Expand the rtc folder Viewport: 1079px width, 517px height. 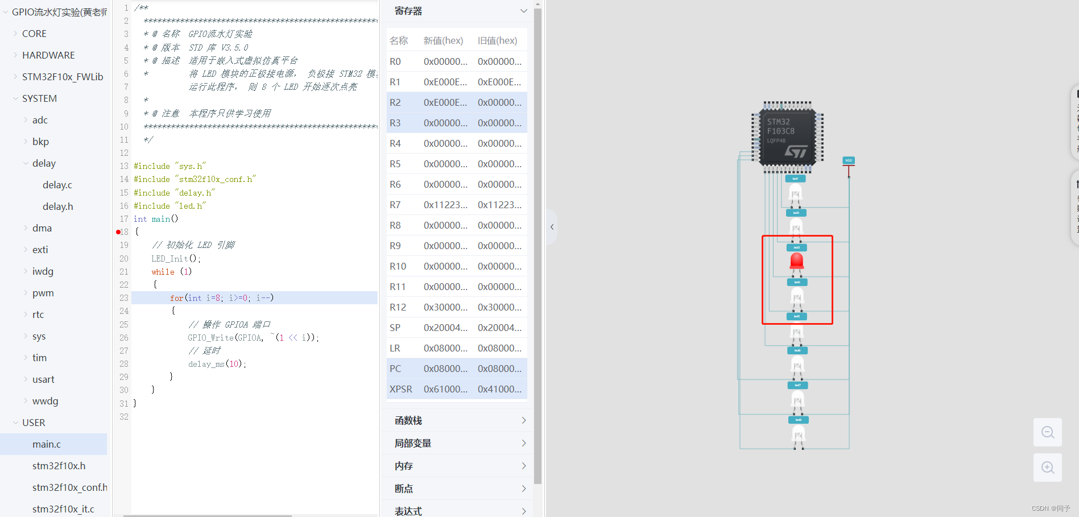26,315
